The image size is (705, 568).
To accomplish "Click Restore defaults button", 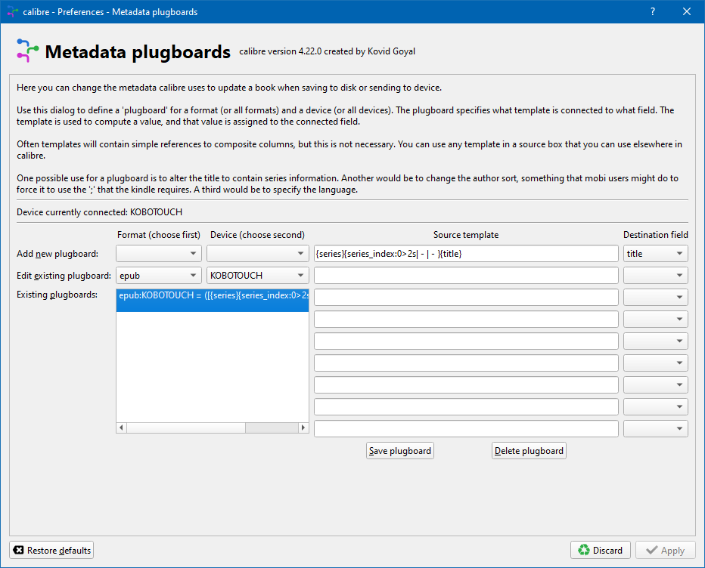I will click(51, 550).
